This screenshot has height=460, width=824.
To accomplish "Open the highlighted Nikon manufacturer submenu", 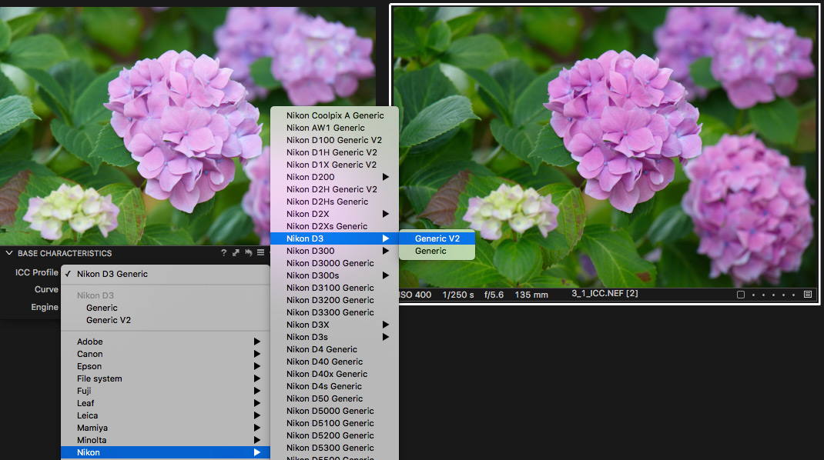I will [165, 452].
